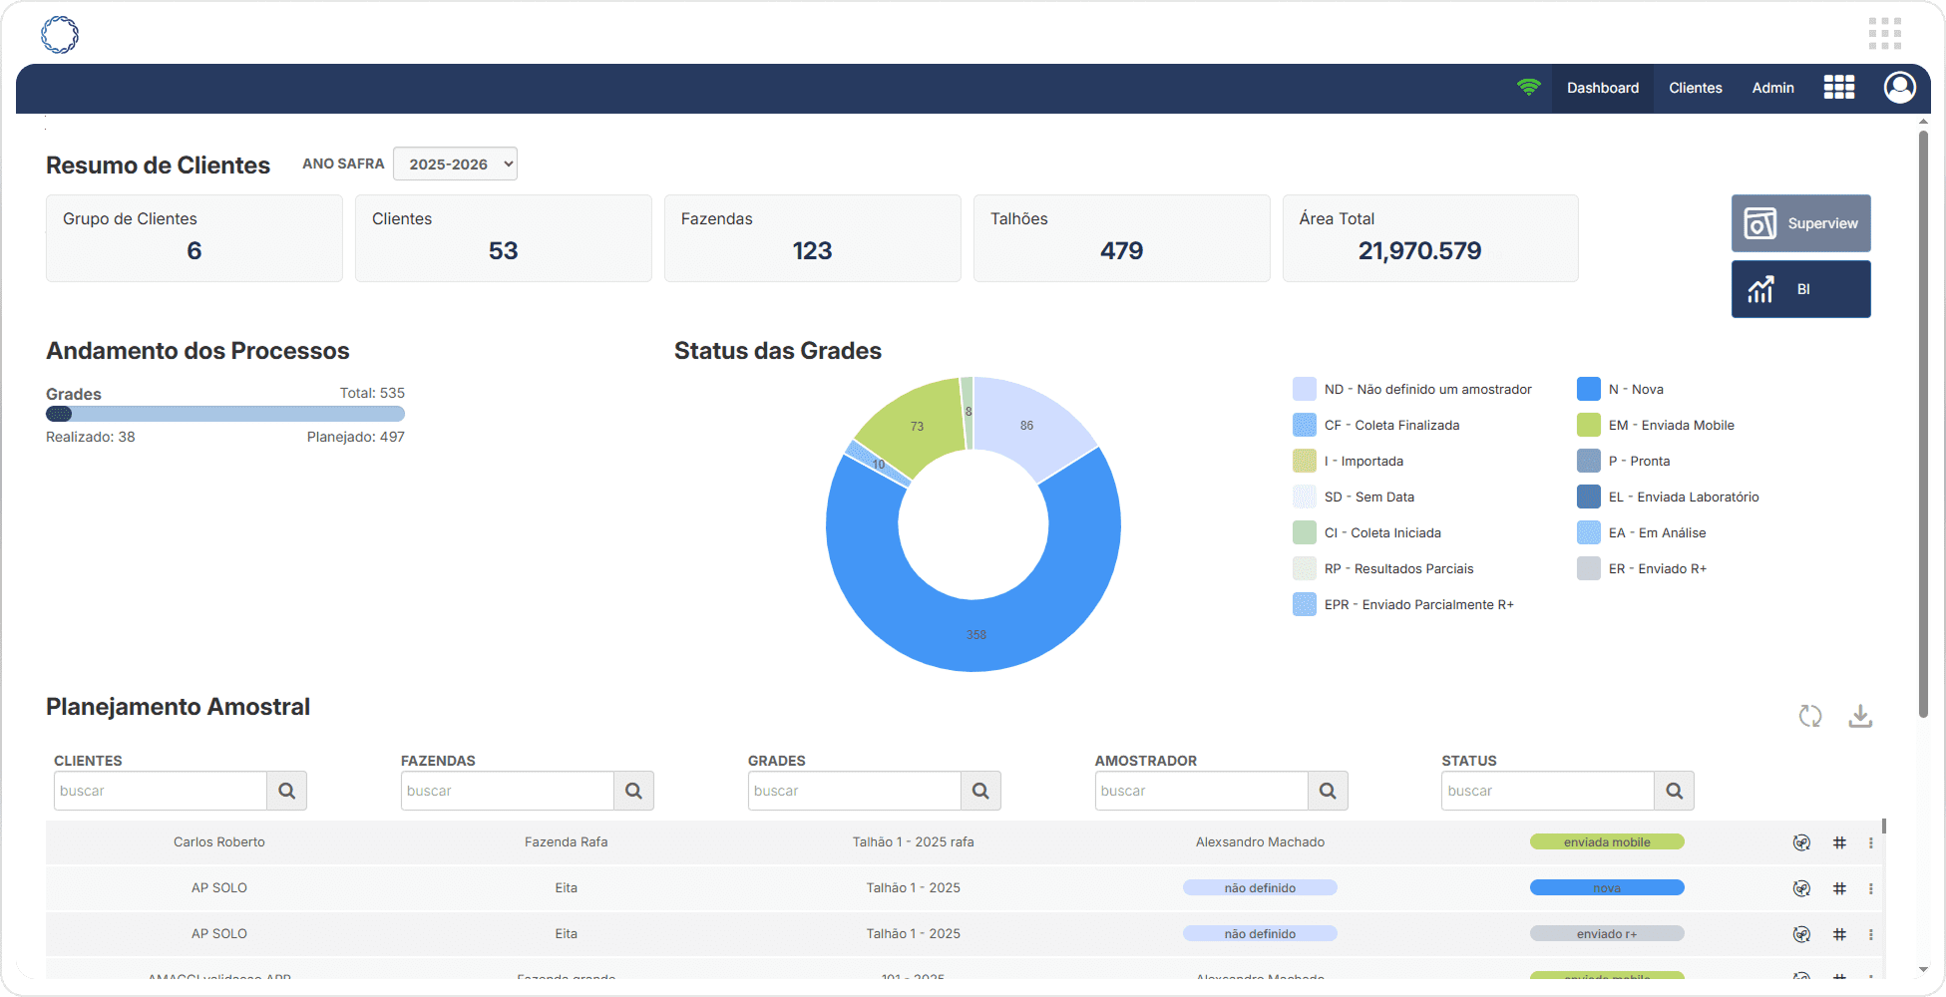Toggle the 'N - Nova' legend entry

1635,389
